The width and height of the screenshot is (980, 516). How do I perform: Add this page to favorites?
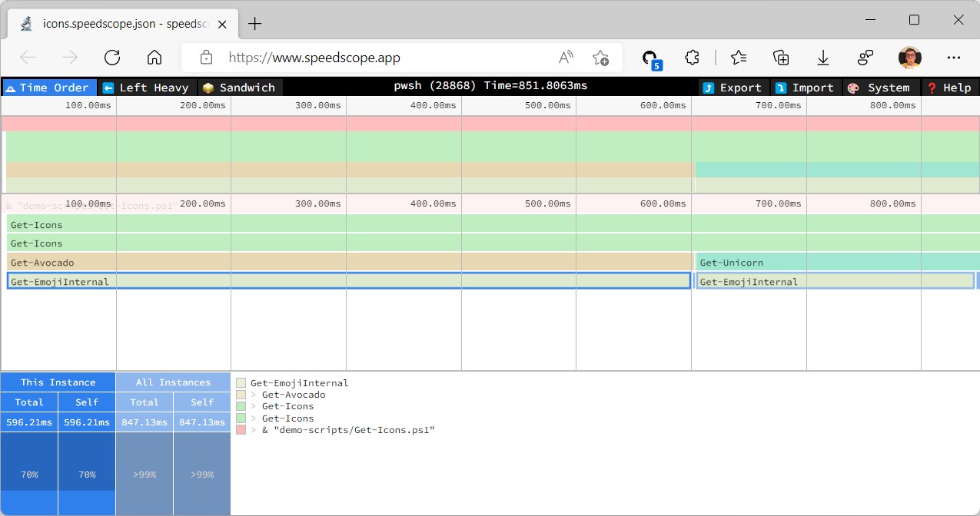(601, 58)
